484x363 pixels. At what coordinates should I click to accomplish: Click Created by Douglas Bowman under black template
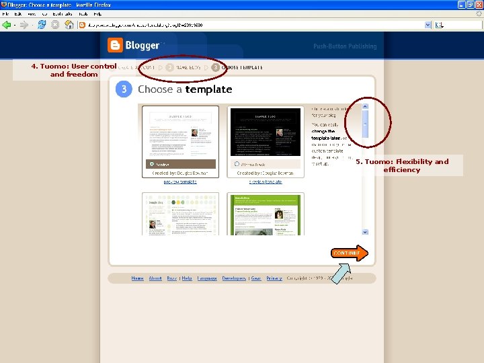265,173
